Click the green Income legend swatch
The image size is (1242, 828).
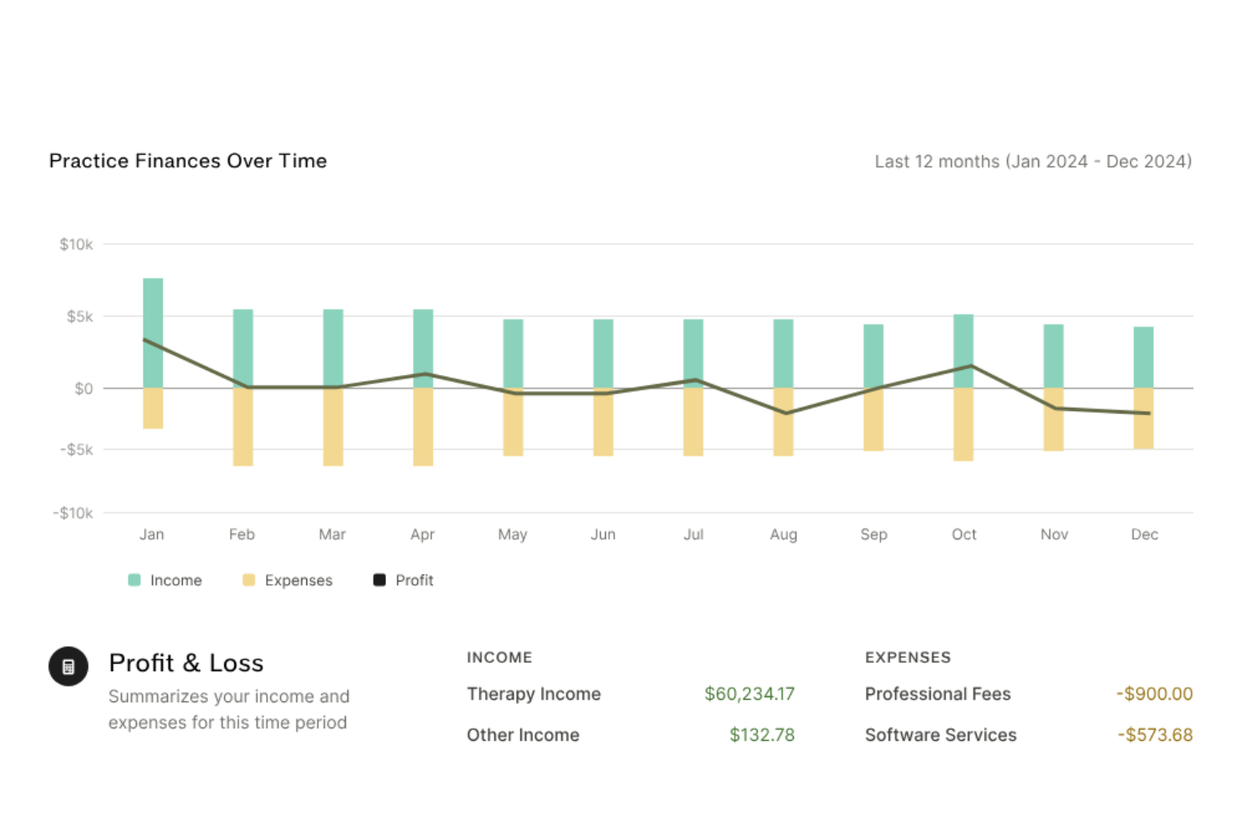tap(133, 580)
